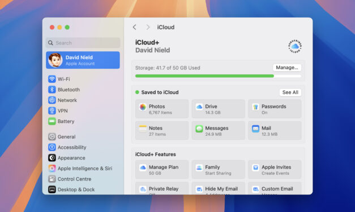Select the VPN sidebar icon
Viewport: 355px width, 212px height.
point(52,111)
